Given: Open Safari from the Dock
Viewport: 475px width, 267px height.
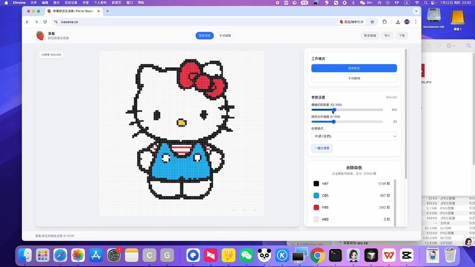Looking at the screenshot, I should coord(60,255).
